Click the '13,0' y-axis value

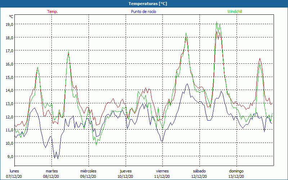pyautogui.click(x=9, y=104)
